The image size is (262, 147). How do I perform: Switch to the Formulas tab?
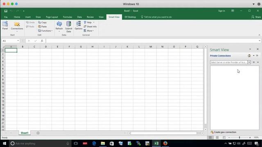coord(68,17)
